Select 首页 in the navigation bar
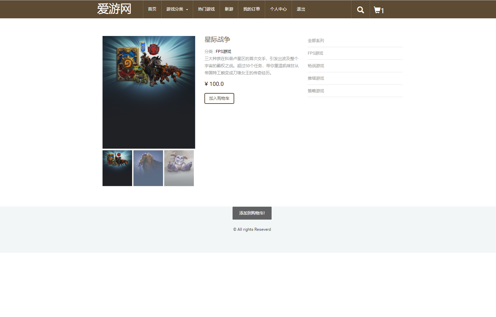 (152, 9)
